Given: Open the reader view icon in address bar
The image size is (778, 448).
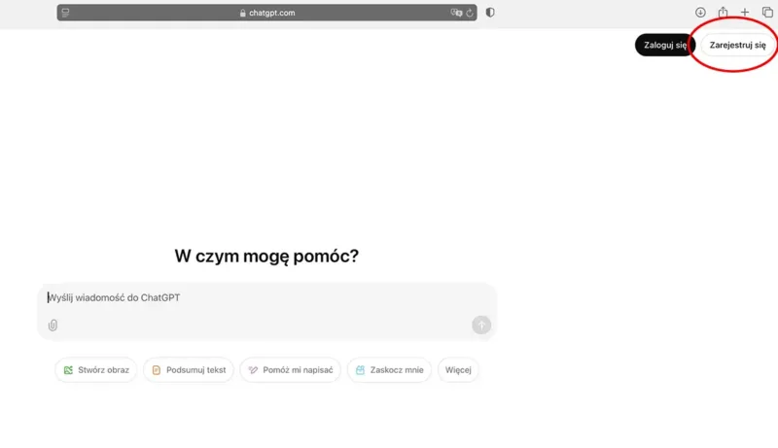Looking at the screenshot, I should 65,13.
